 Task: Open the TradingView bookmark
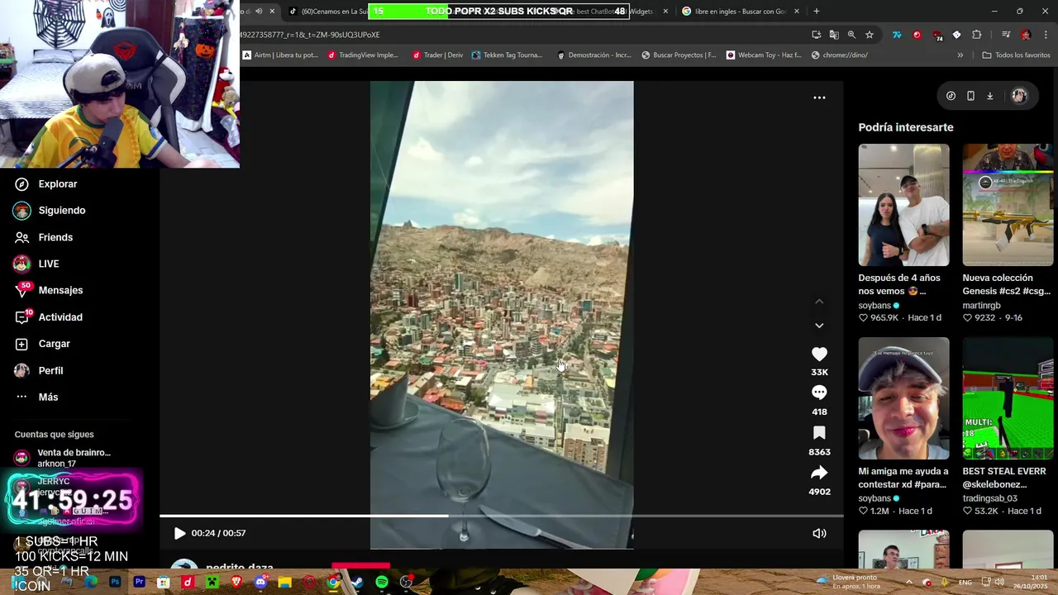(x=363, y=55)
